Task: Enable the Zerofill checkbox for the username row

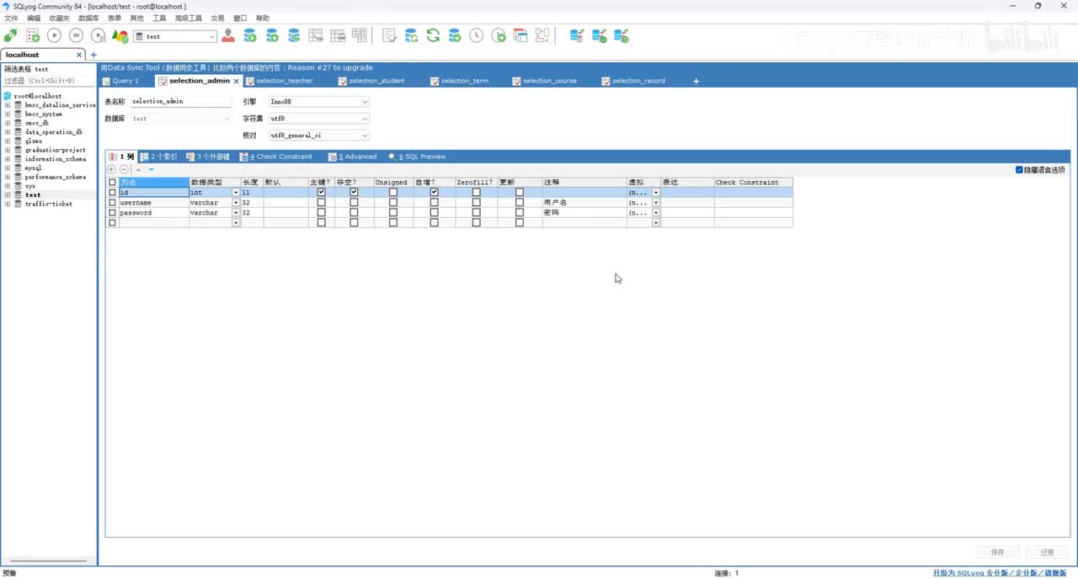Action: point(476,203)
